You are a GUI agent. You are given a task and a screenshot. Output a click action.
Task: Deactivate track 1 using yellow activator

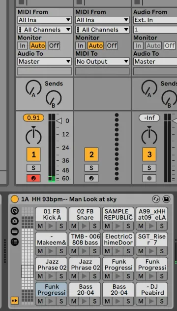33,155
